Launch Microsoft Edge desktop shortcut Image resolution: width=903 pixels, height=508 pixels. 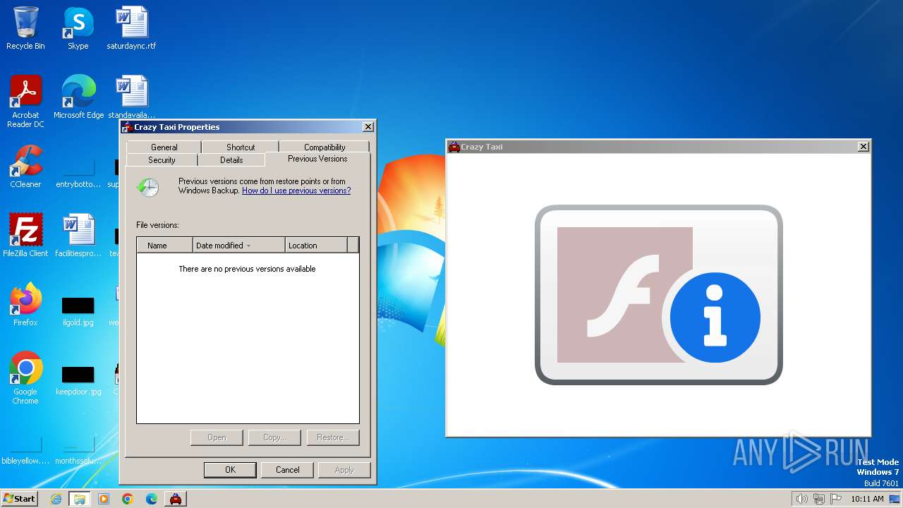point(78,97)
